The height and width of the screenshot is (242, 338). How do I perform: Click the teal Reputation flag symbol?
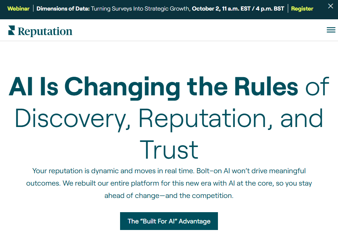11,30
